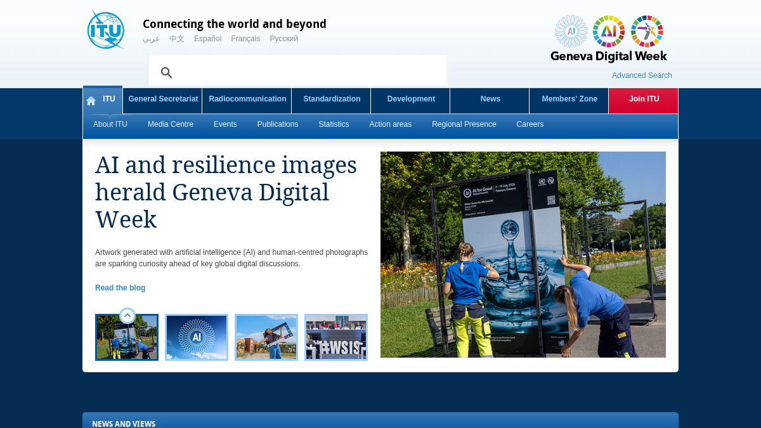
Task: Open the Radiocommunication tab
Action: (x=247, y=100)
